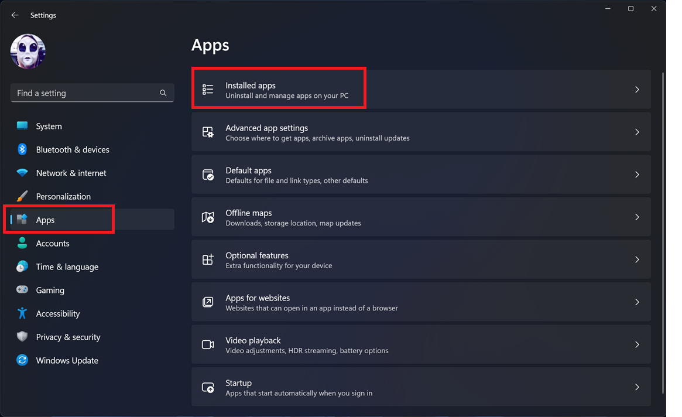
Task: Click the Advanced app settings icon
Action: (x=208, y=132)
